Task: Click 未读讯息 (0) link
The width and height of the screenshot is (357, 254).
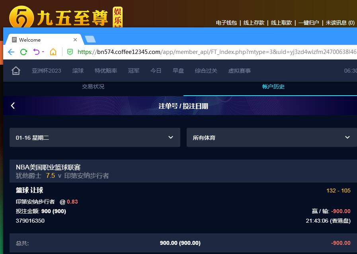Action: [340, 23]
